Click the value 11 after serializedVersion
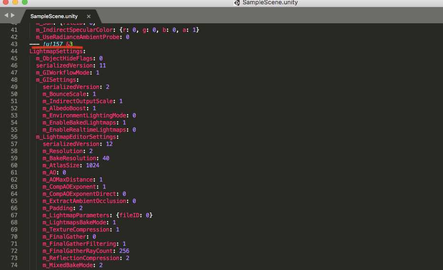Image resolution: width=443 pixels, height=270 pixels. coord(103,66)
